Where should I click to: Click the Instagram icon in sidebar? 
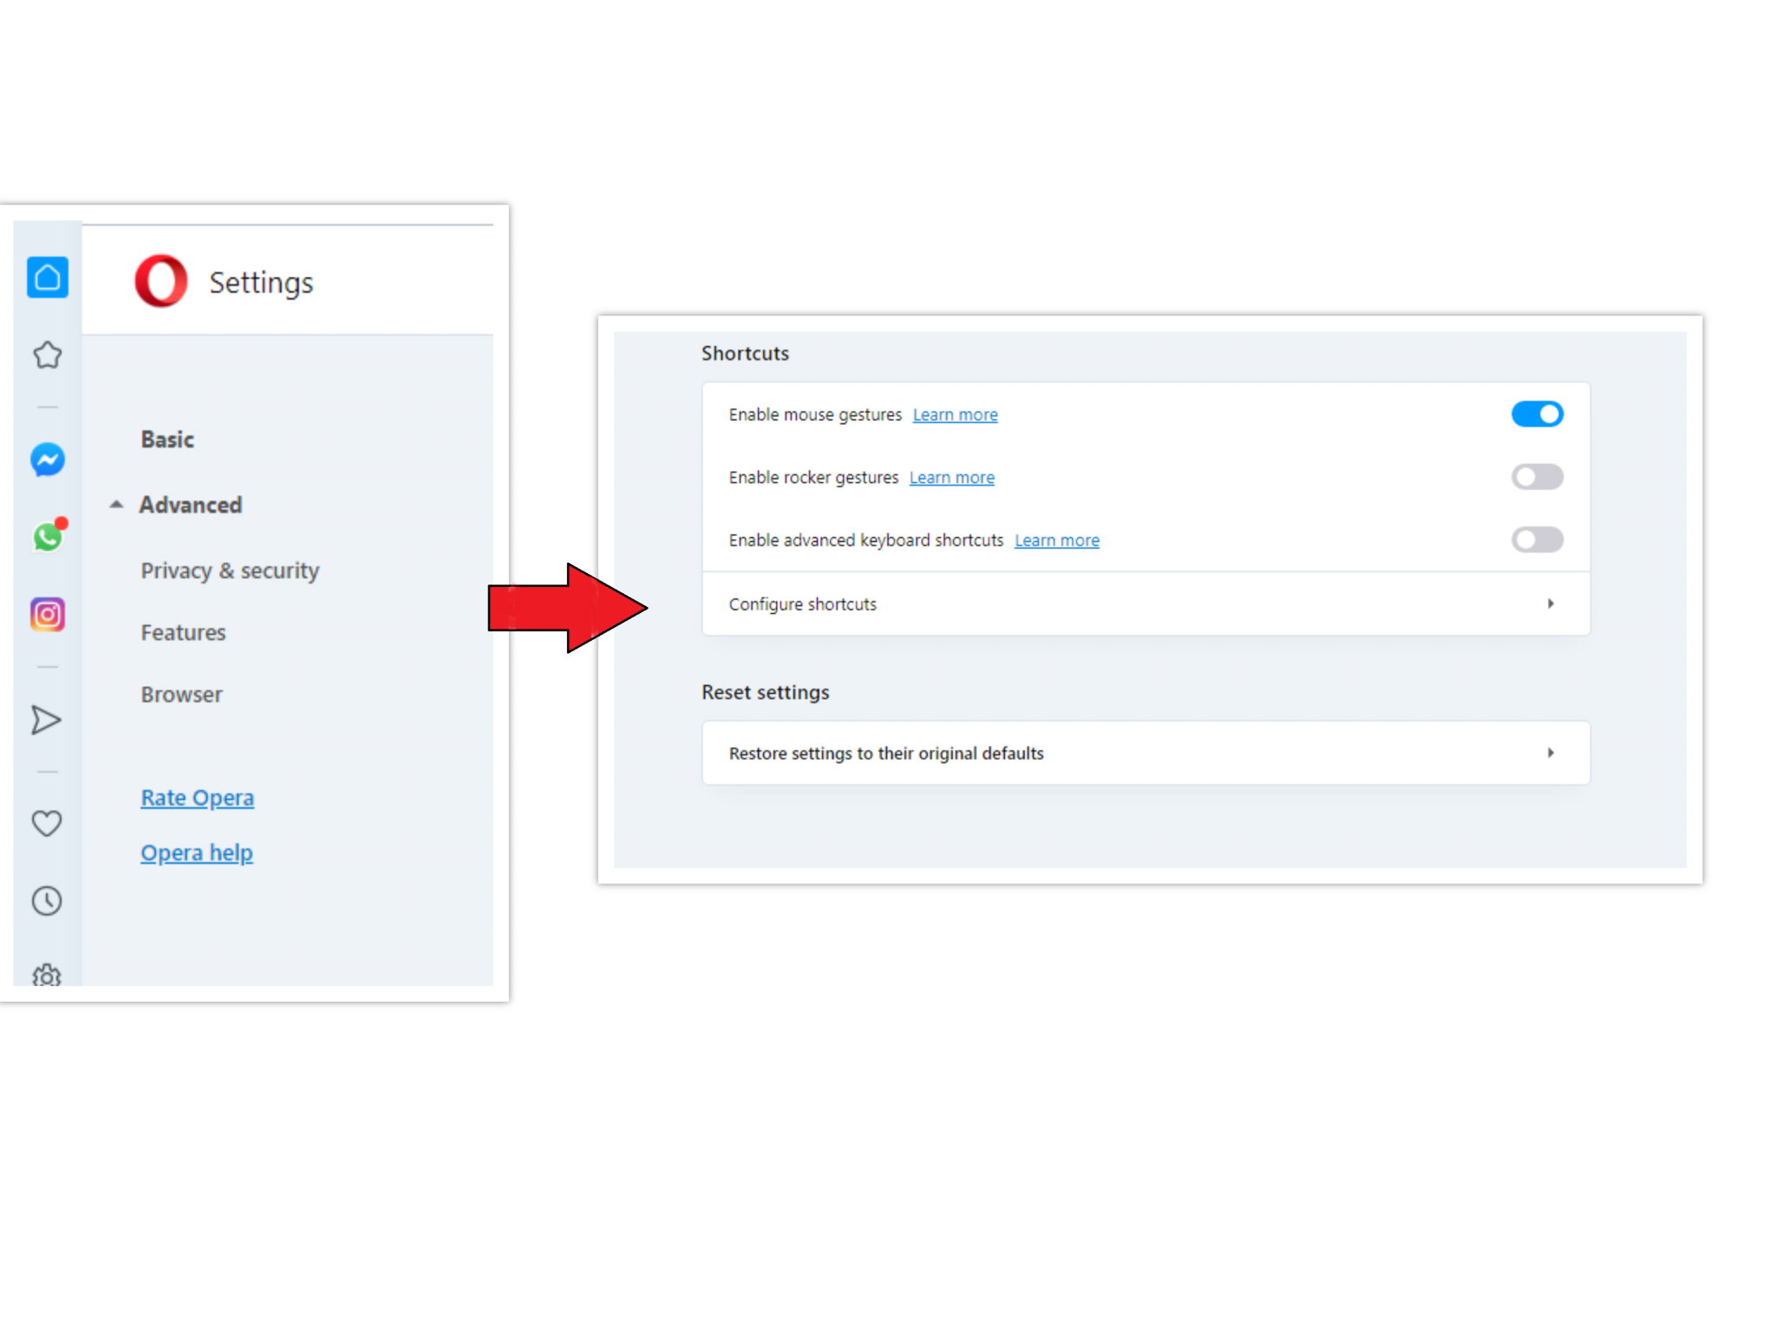48,614
